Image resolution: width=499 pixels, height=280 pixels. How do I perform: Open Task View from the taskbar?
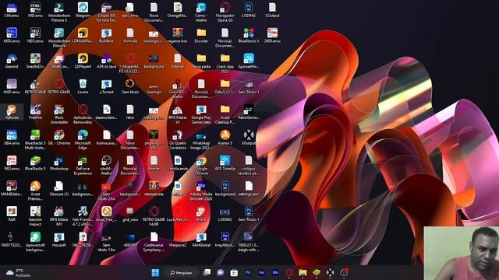207,273
